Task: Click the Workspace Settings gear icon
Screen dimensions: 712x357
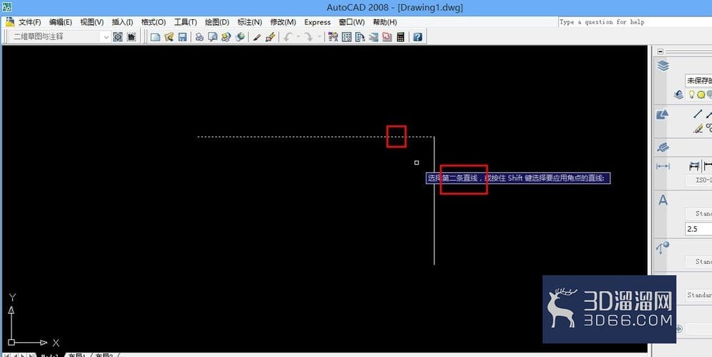Action: (117, 37)
